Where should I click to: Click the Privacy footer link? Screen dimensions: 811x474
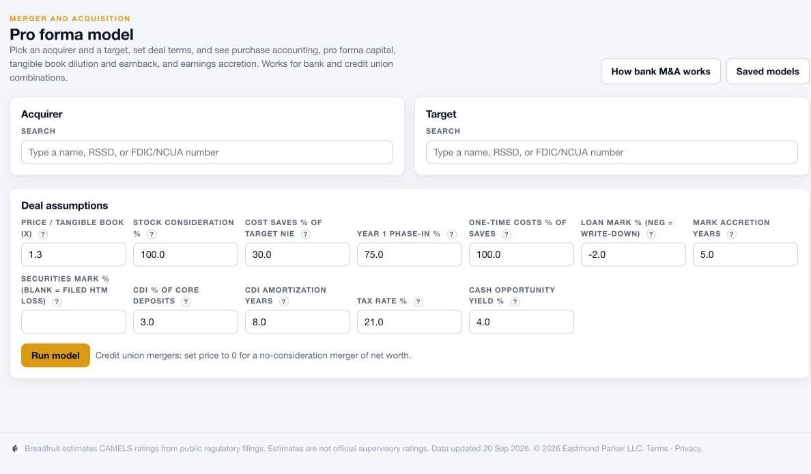tap(688, 448)
